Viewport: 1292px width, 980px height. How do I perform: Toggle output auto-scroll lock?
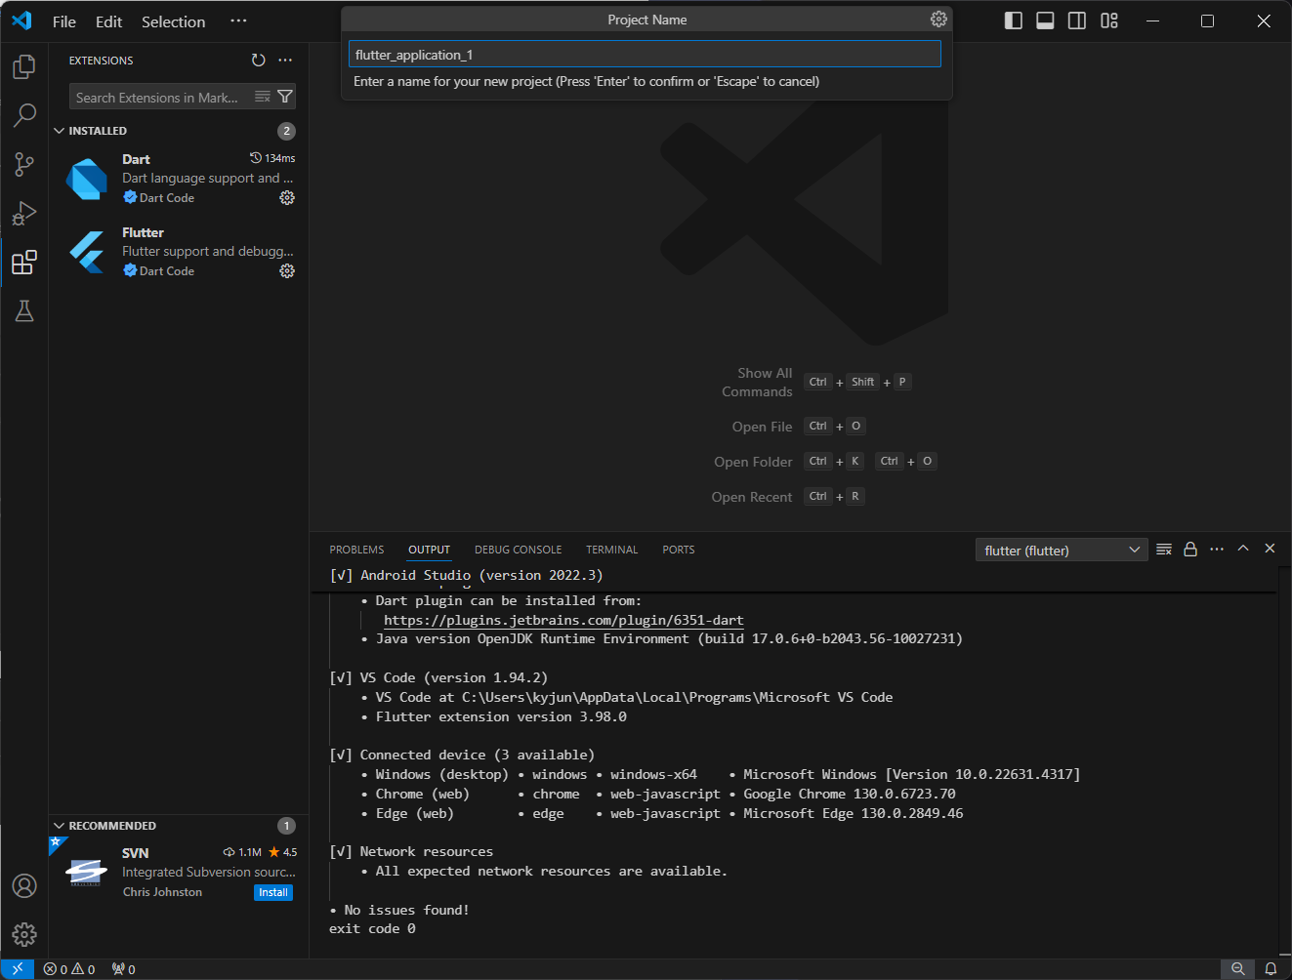click(x=1190, y=550)
